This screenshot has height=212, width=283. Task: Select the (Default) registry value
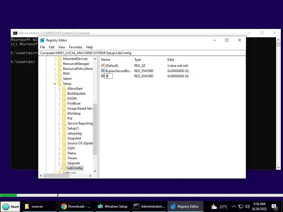(x=112, y=66)
